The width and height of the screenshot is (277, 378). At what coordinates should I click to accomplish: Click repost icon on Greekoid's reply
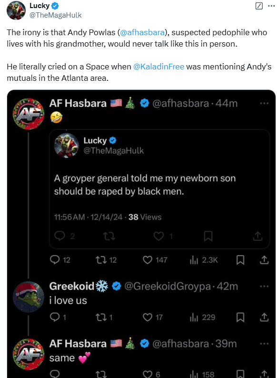100,317
